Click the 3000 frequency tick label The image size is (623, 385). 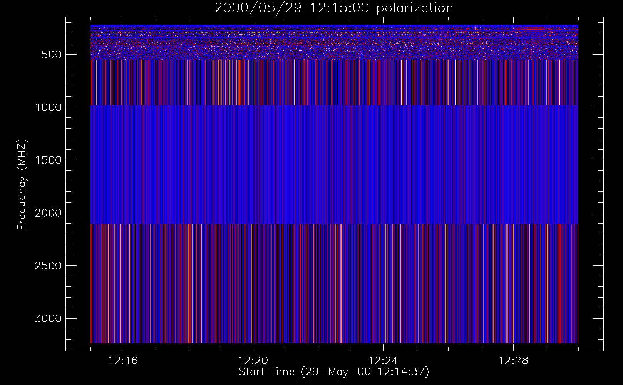(x=48, y=318)
